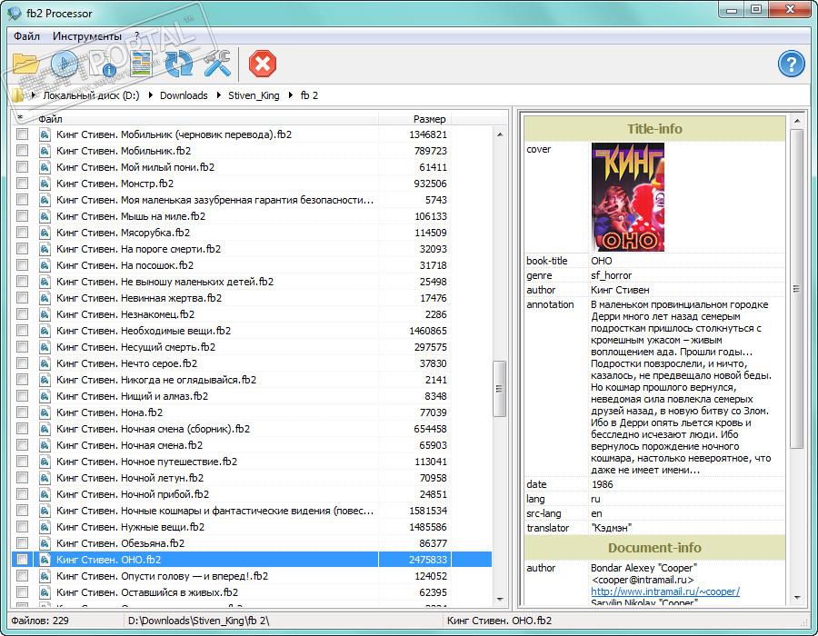Go to the Downloads breadcrumb segment

184,95
